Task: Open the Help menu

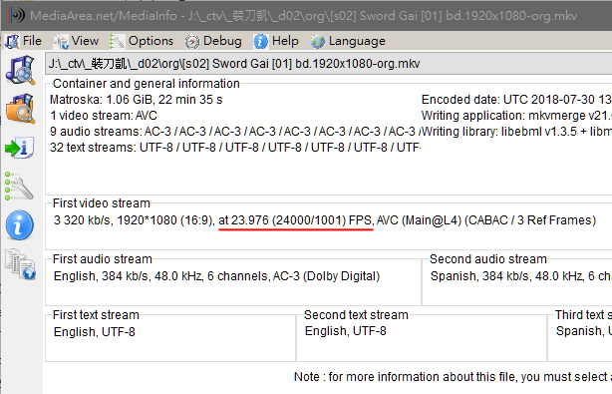Action: (x=276, y=41)
